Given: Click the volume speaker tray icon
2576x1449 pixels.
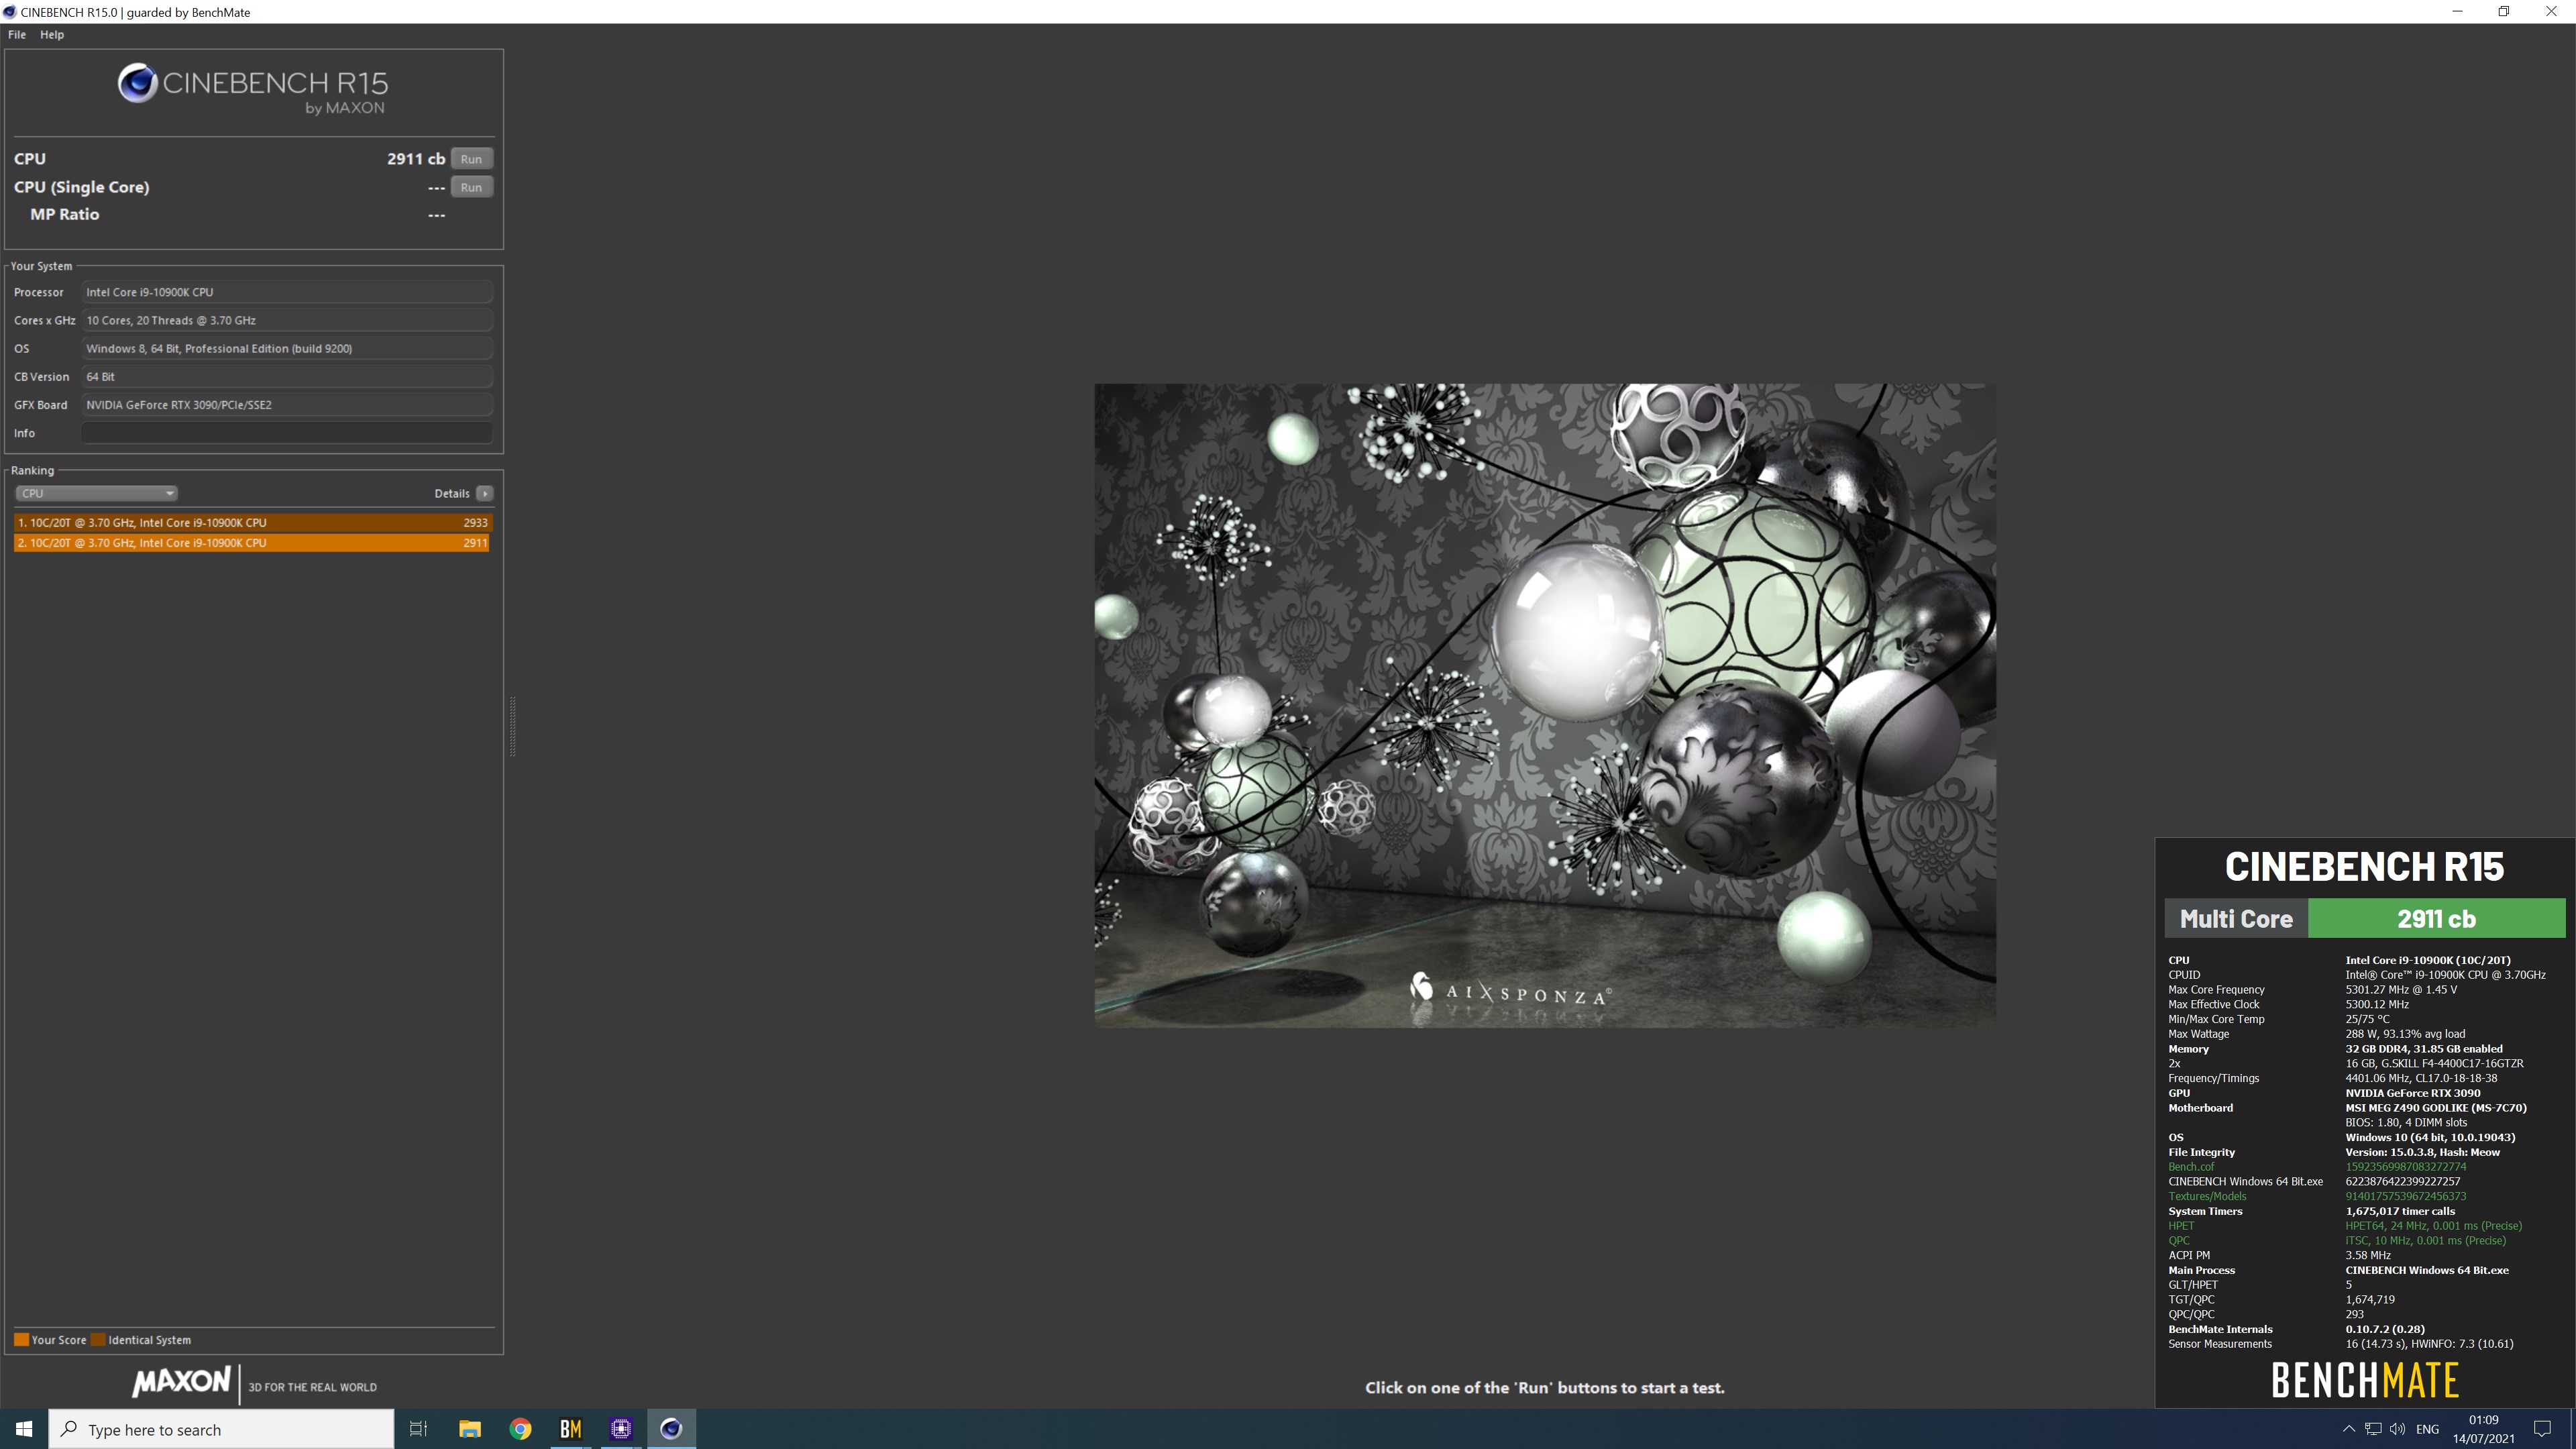Looking at the screenshot, I should [x=2397, y=1429].
